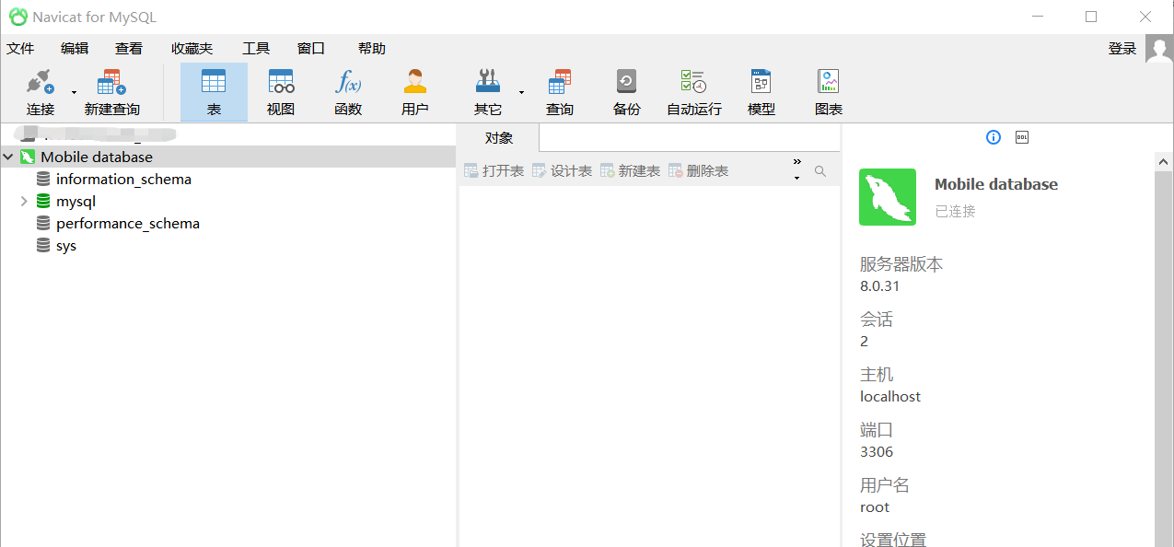Click the Backup (备份) icon

pyautogui.click(x=626, y=82)
